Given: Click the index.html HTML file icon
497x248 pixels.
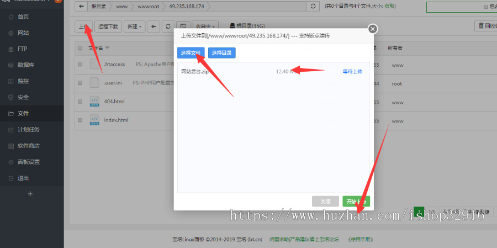Looking at the screenshot, I should tap(94, 120).
